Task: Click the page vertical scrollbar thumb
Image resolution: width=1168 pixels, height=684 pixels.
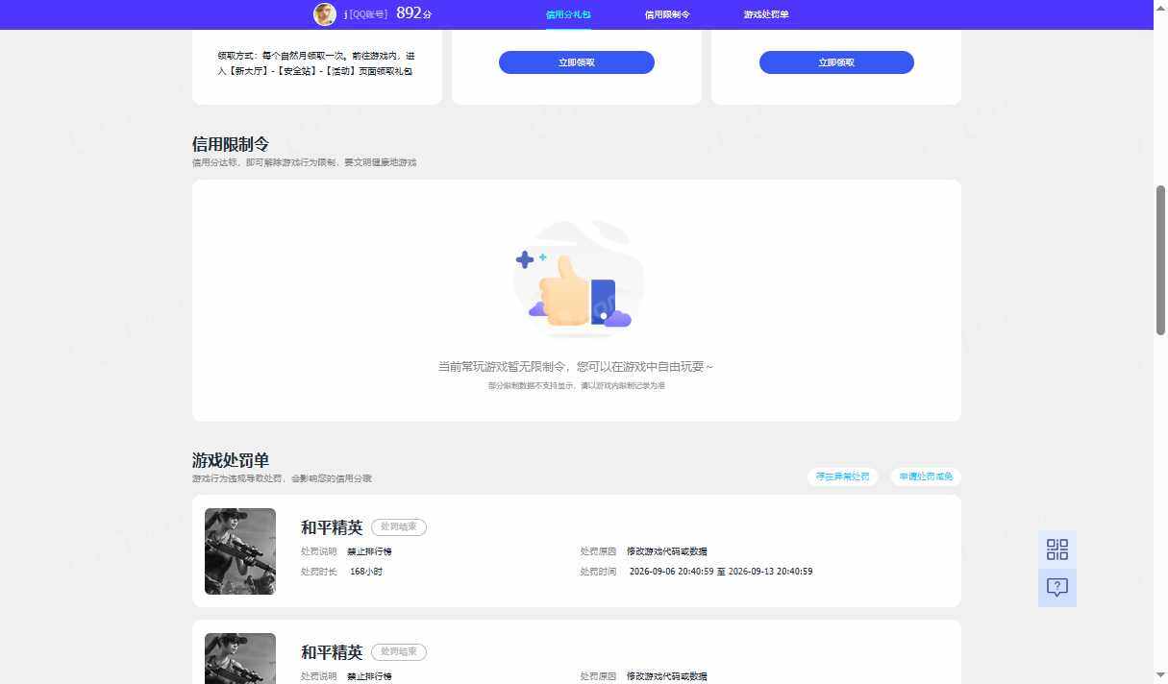Action: point(1160,259)
